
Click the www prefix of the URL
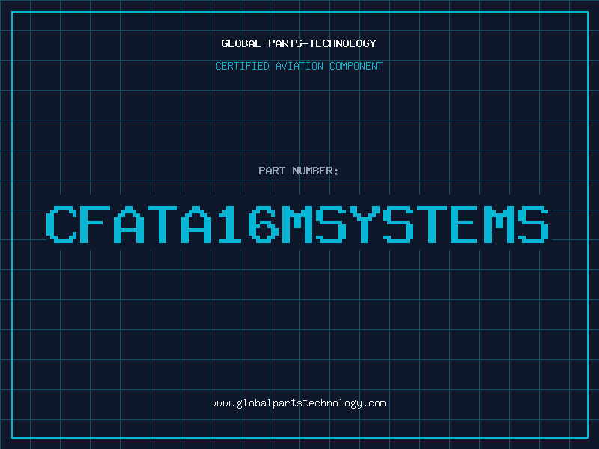pyautogui.click(x=221, y=403)
